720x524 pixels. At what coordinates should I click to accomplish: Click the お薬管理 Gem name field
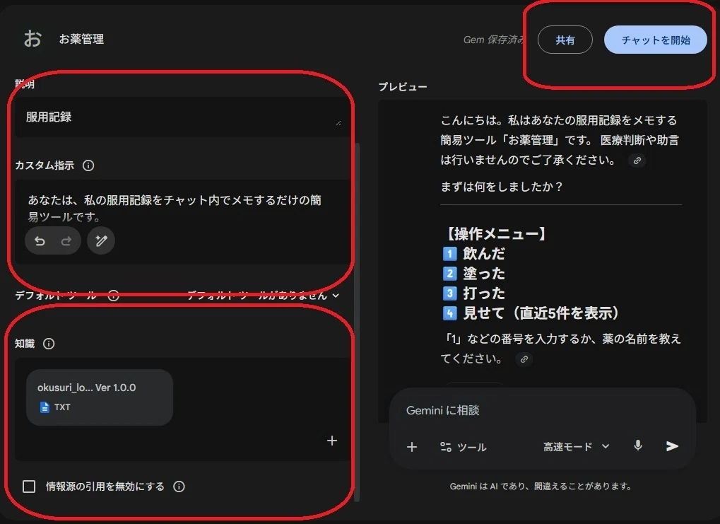point(81,39)
